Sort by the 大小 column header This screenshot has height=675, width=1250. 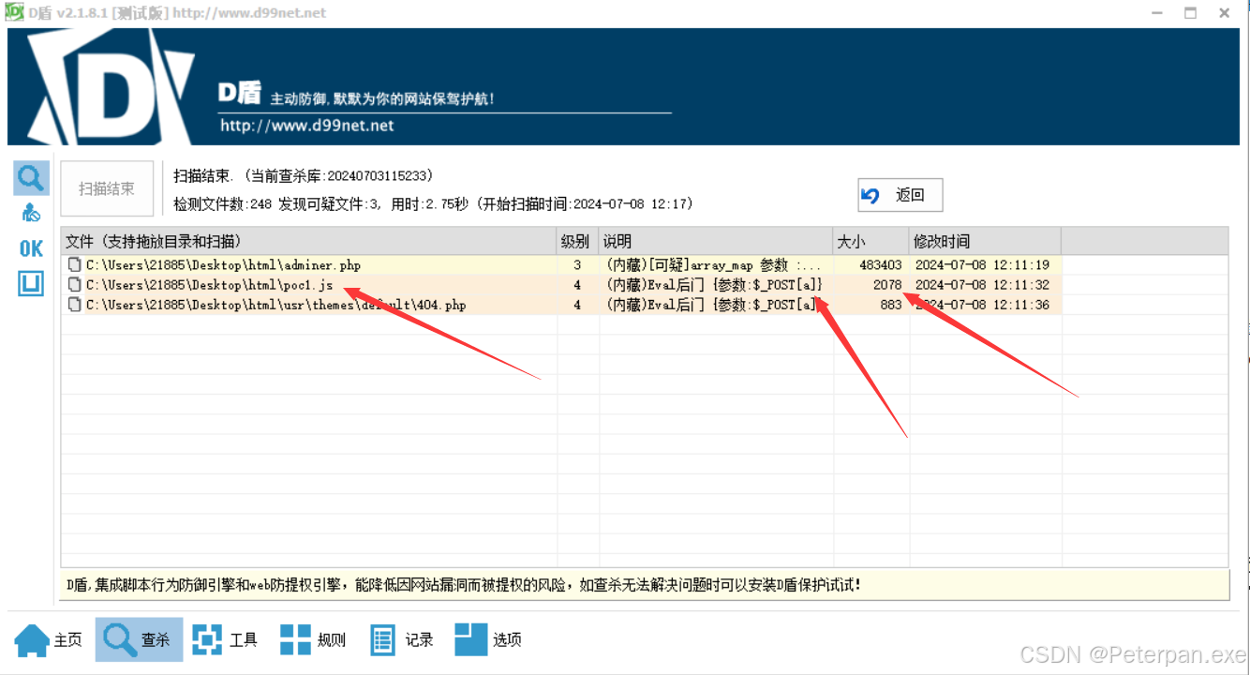tap(871, 241)
